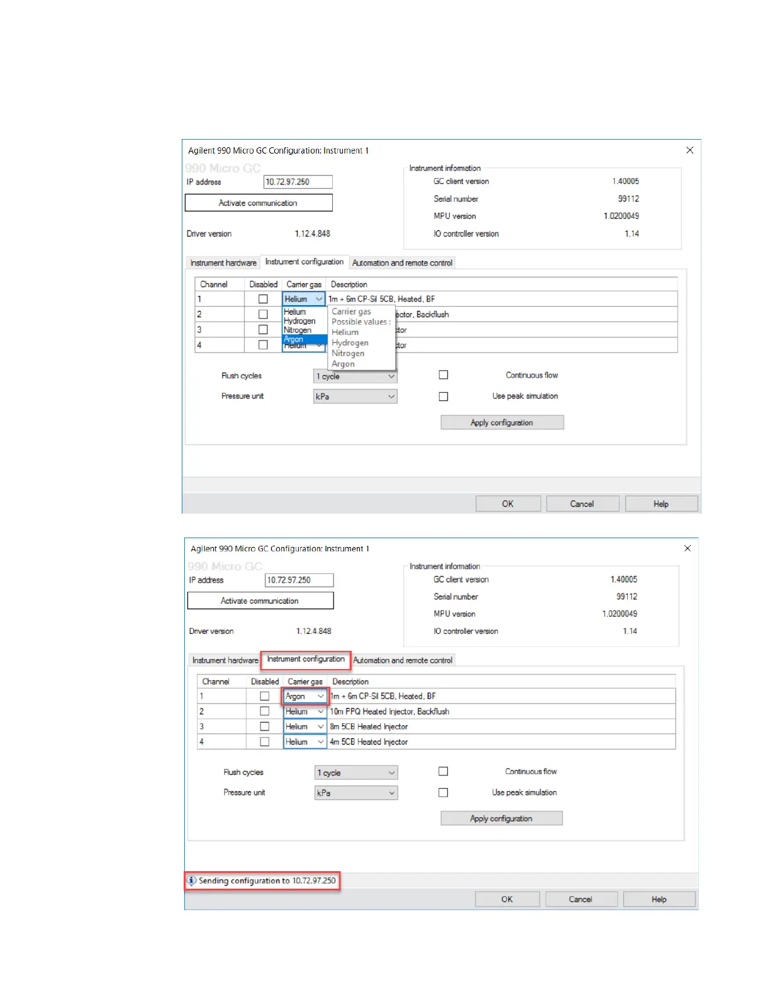
Task: Close the lower Configuration dialog with X
Action: click(688, 548)
